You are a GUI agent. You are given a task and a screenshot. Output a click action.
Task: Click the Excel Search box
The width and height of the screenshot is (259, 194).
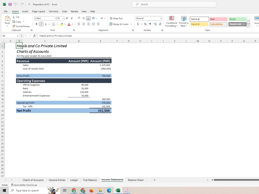point(174,4)
